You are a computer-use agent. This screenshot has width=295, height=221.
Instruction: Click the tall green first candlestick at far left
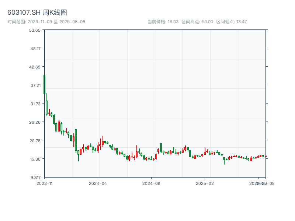point(44,85)
